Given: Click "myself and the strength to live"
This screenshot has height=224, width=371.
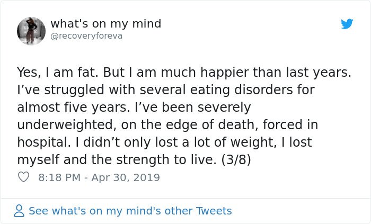Looking at the screenshot, I should pos(116,160).
